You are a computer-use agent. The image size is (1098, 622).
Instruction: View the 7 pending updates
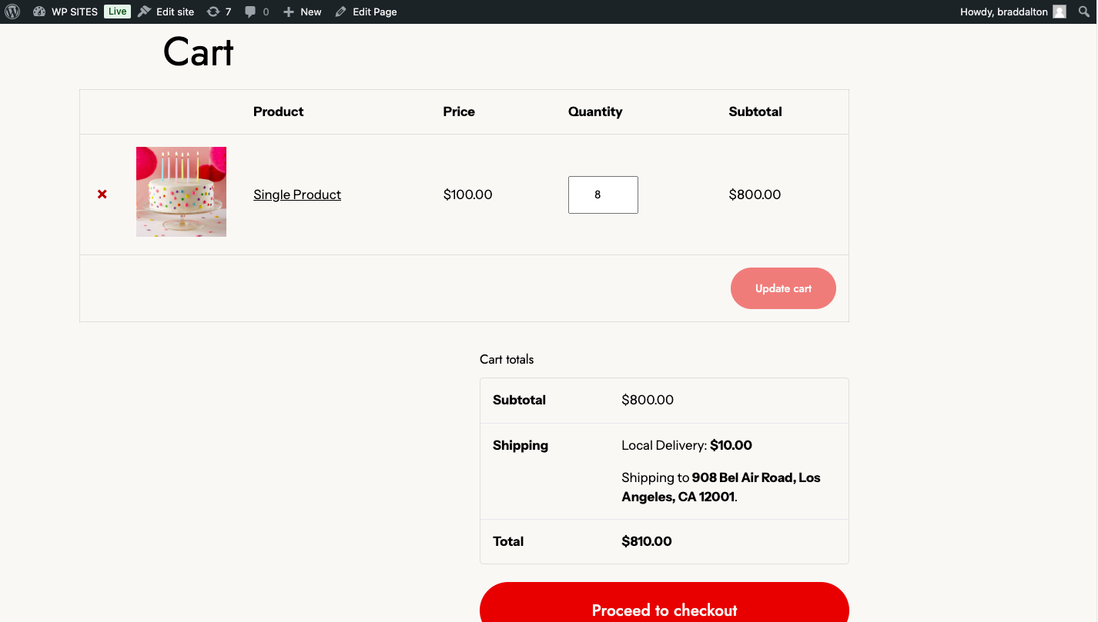(219, 12)
